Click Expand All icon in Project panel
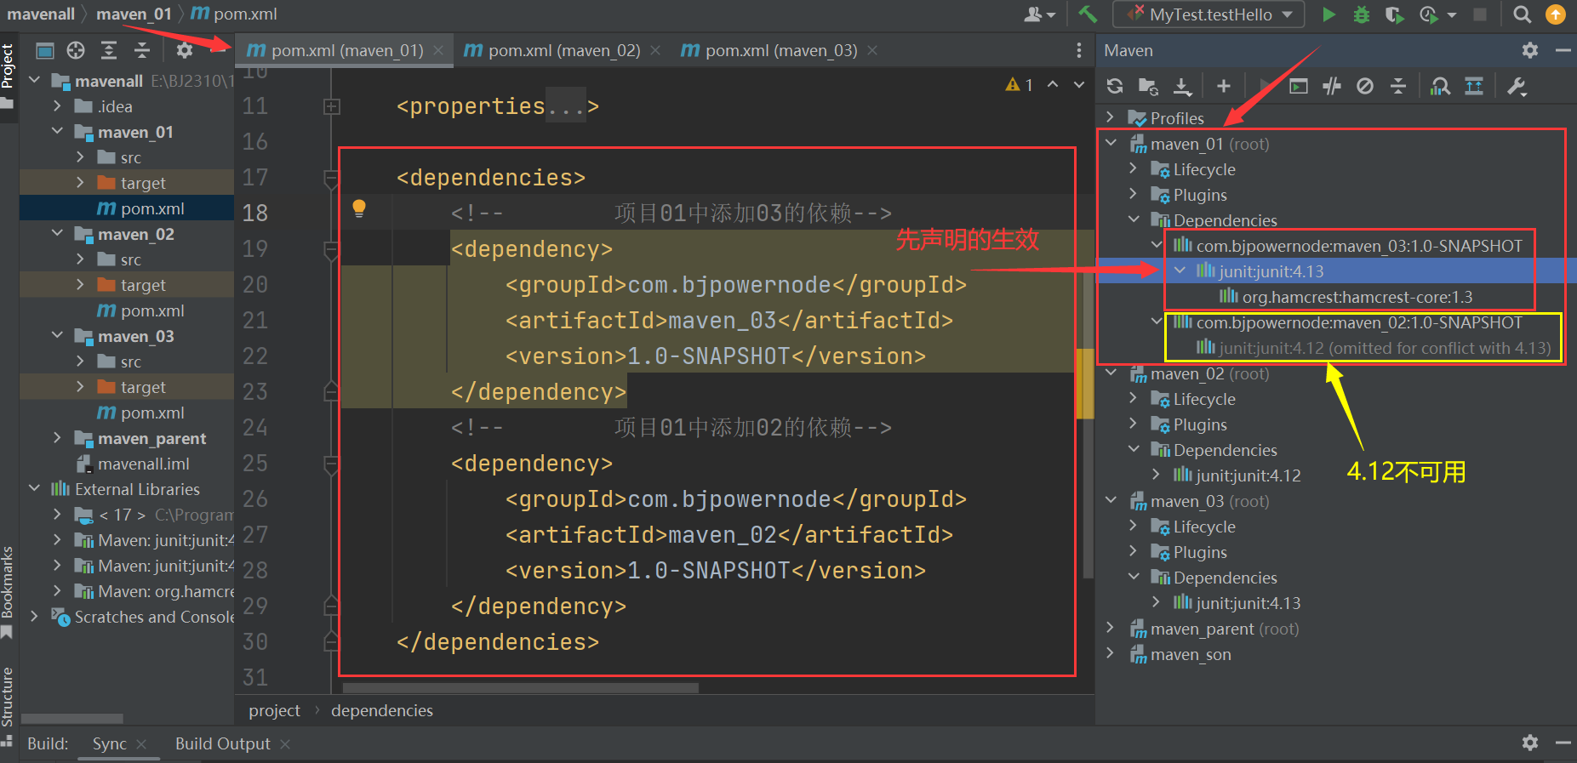Screen dimensions: 1577x763 click(109, 50)
